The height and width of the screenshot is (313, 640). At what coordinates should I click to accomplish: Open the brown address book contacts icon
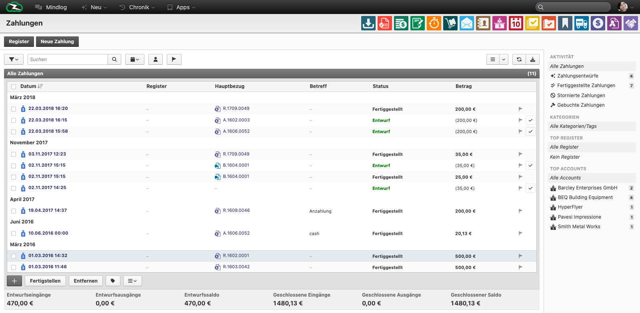point(483,23)
